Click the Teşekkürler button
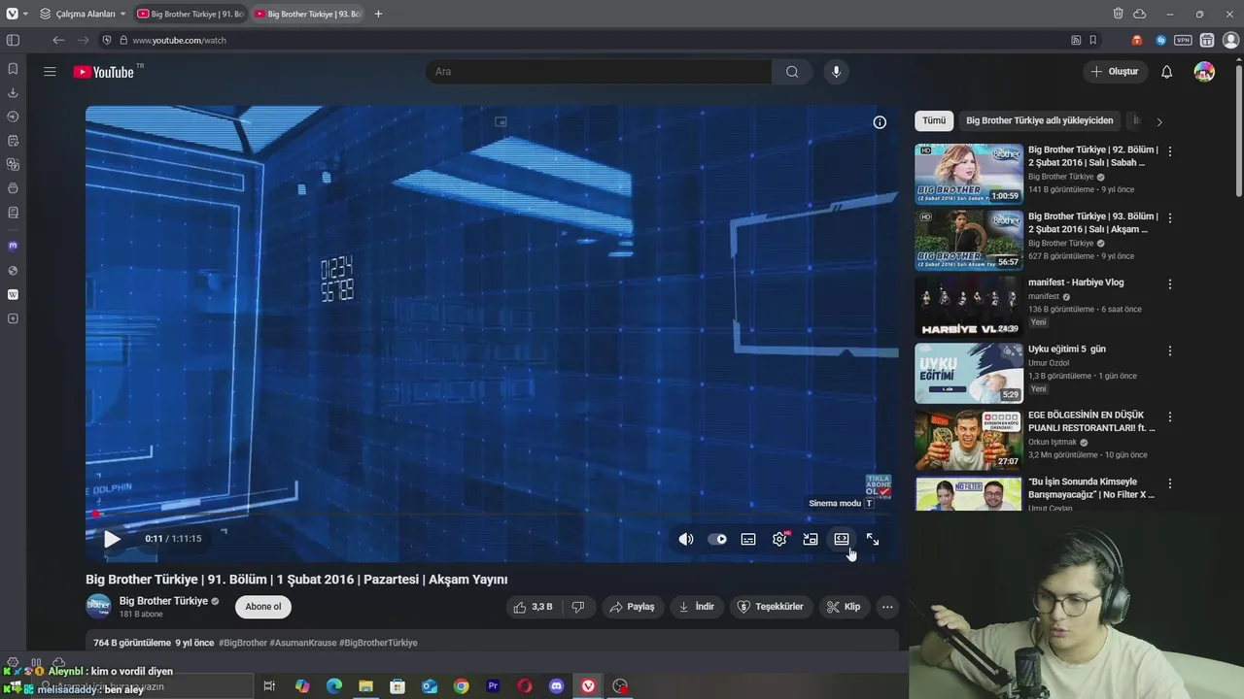 pyautogui.click(x=771, y=607)
